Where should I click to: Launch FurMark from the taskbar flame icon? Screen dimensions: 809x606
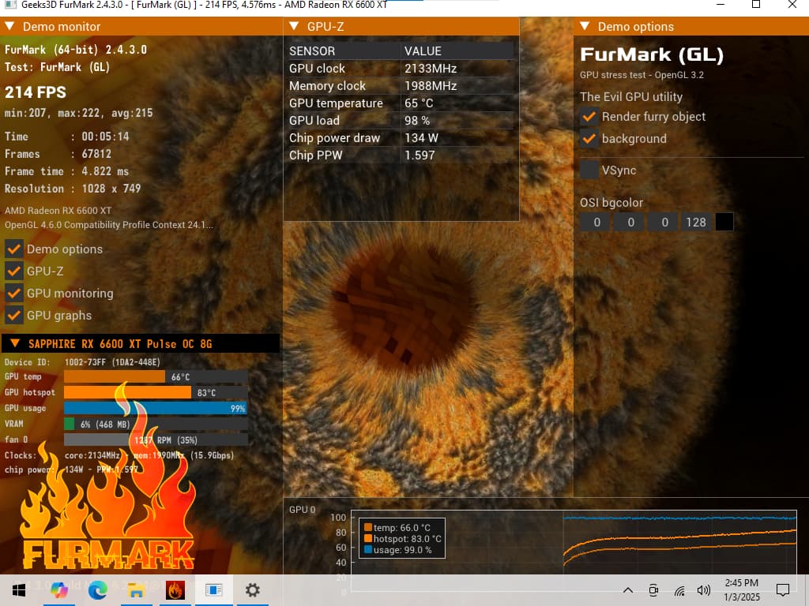click(x=174, y=589)
